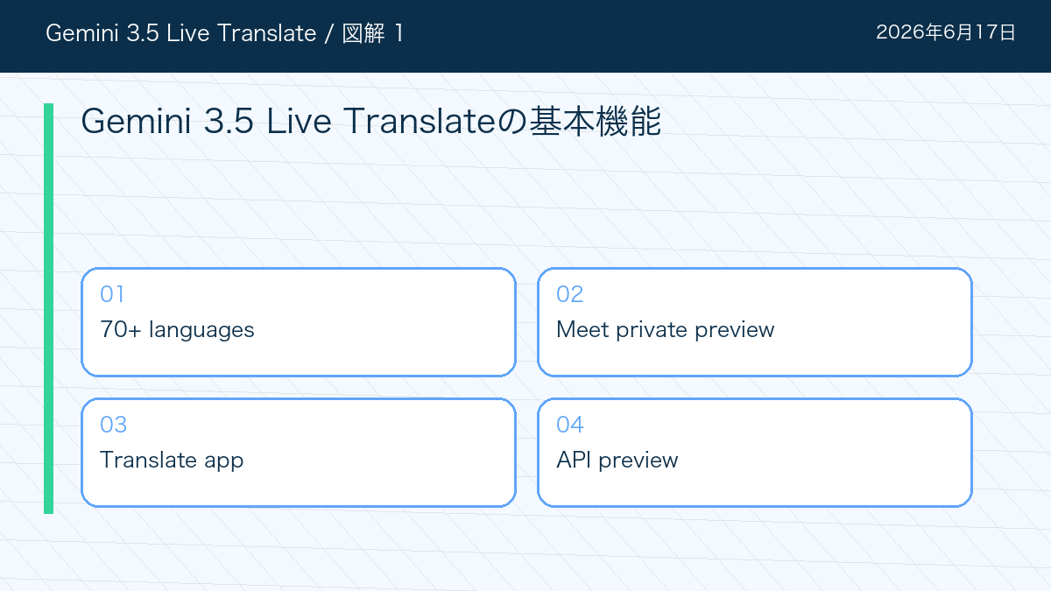Click the header text "Gemini 3.5 Live Translate / 図解 1"

pos(224,33)
